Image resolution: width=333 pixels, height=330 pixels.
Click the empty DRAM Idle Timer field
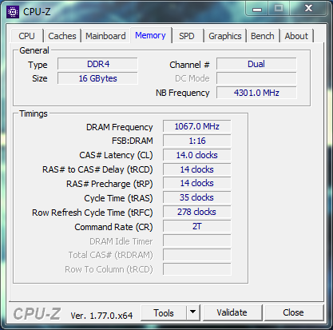click(x=197, y=241)
